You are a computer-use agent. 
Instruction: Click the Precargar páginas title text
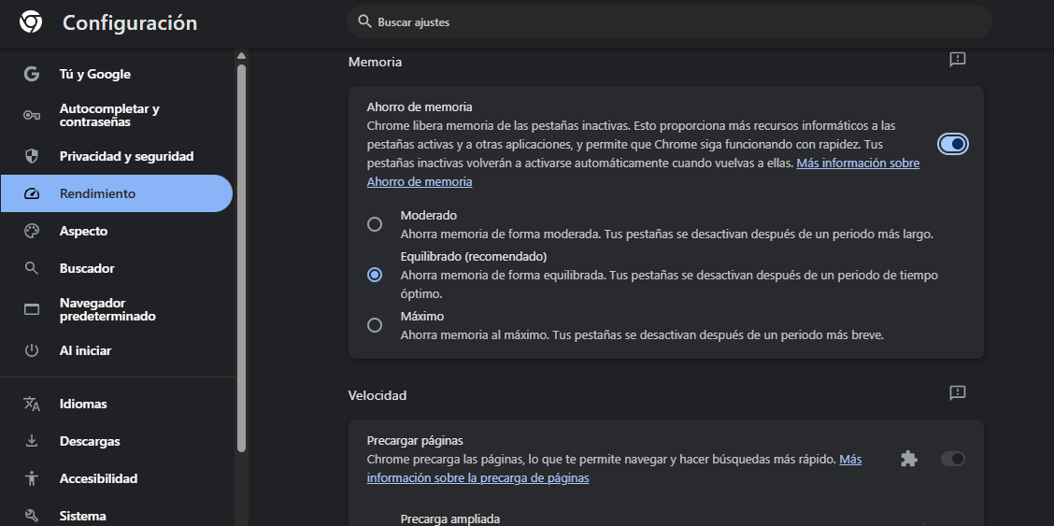coord(415,441)
